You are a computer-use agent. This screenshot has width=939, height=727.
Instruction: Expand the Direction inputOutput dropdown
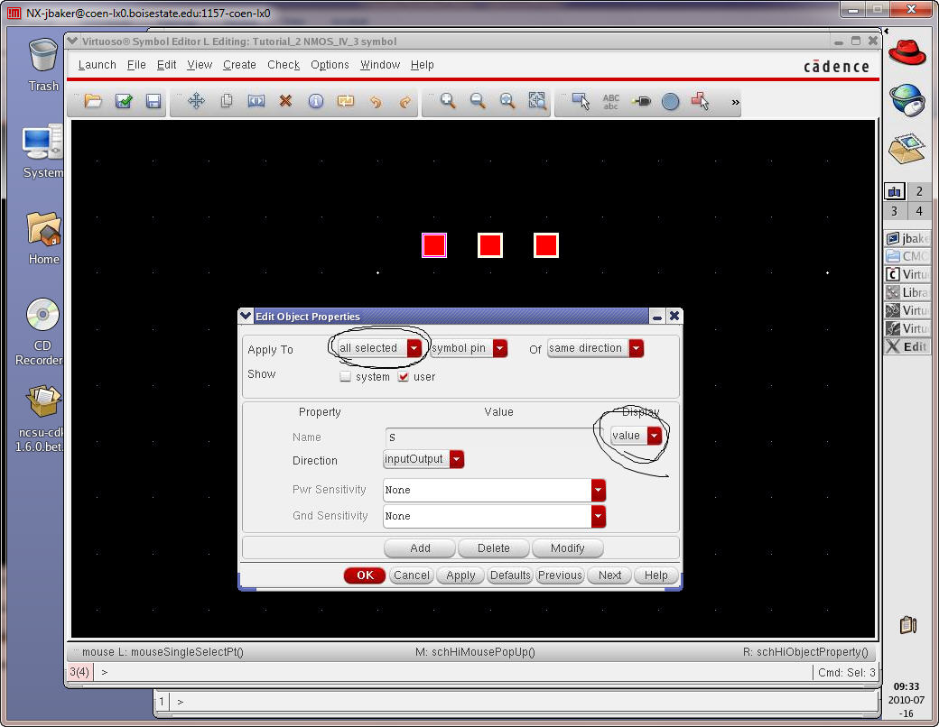(x=456, y=459)
